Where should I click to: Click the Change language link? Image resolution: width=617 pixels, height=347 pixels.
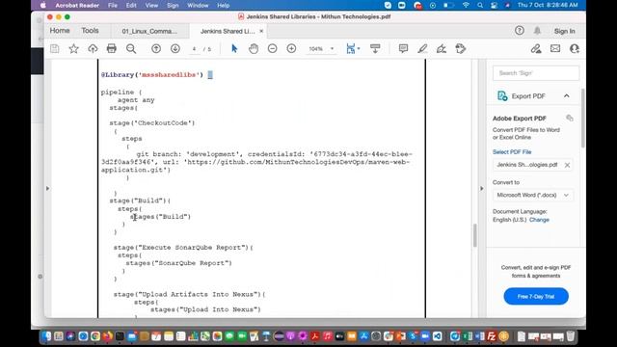tap(539, 220)
